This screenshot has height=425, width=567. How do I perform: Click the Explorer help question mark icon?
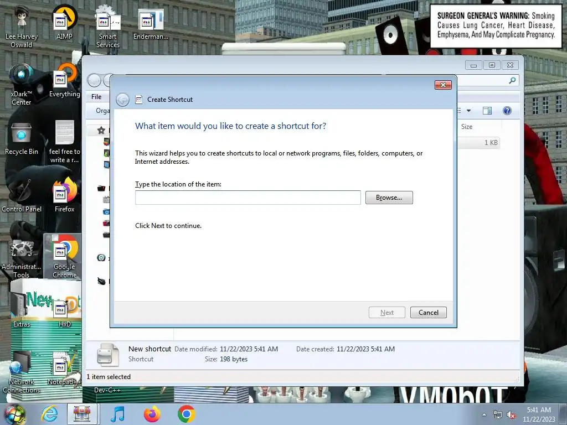click(x=507, y=111)
